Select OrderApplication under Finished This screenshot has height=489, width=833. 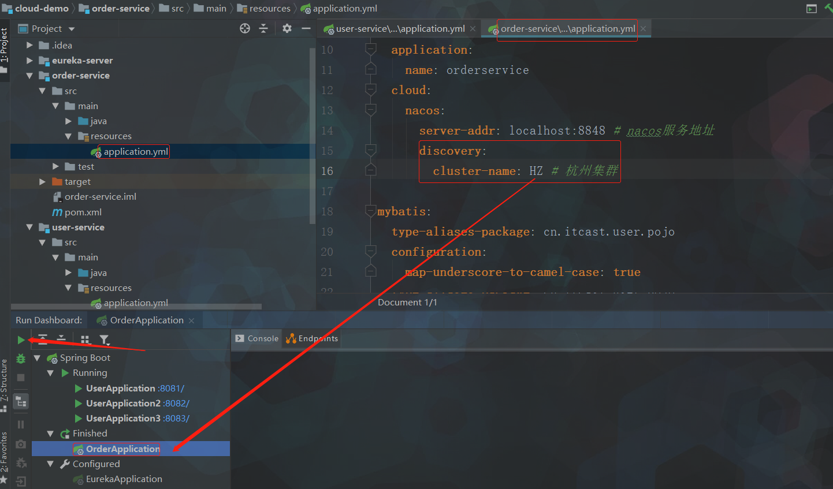pyautogui.click(x=123, y=449)
